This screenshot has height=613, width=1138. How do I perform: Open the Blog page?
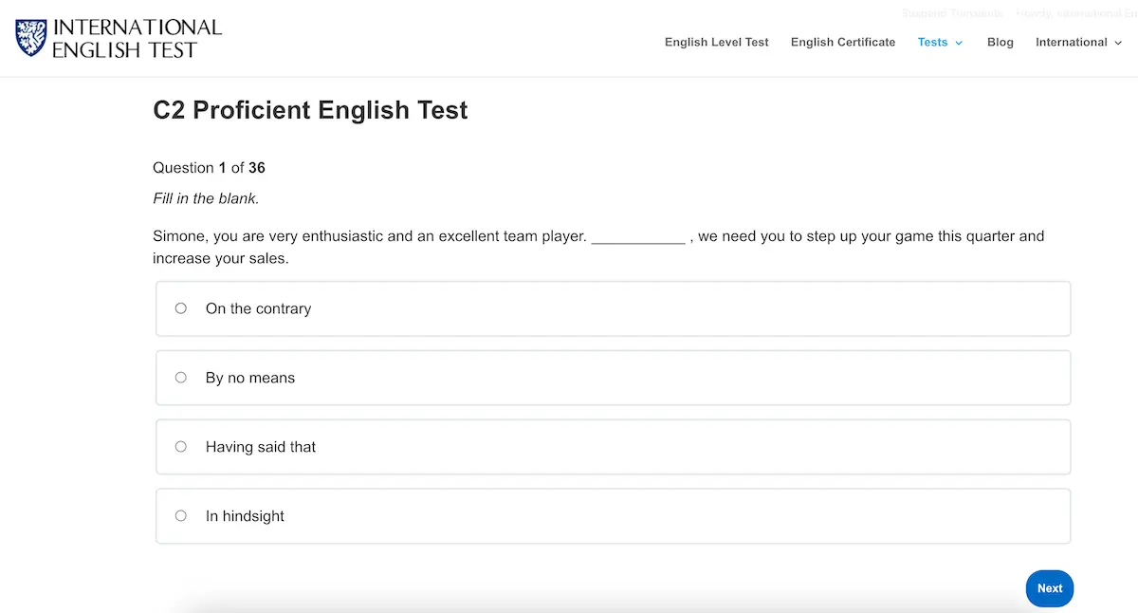[x=1000, y=43]
